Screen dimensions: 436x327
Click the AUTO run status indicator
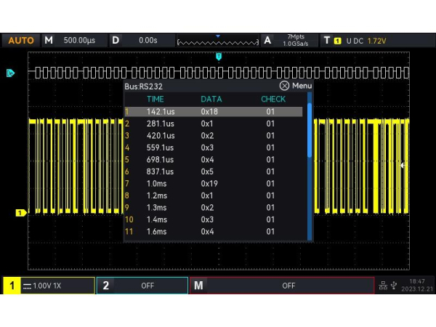(21, 41)
